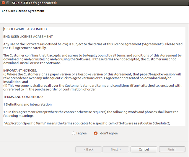Click the "Application Specific Terms" definition line
This screenshot has width=189, height=157.
pos(87,123)
